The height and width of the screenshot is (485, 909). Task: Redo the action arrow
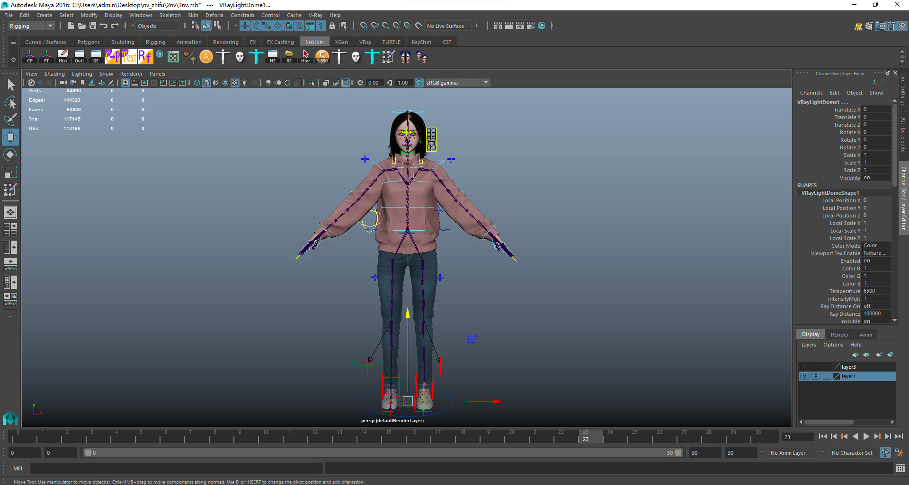pos(115,26)
